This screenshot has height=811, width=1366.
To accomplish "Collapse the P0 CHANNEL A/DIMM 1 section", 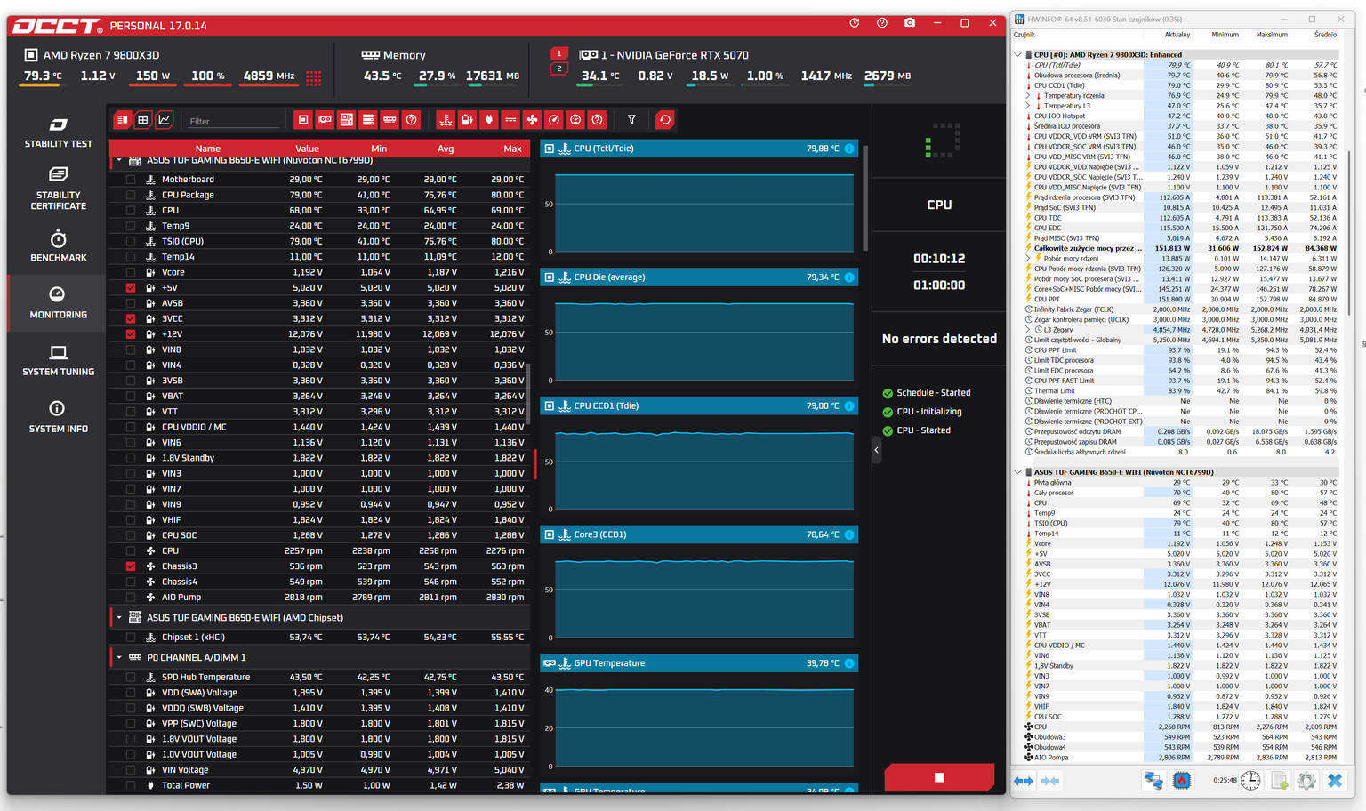I will coord(119,657).
